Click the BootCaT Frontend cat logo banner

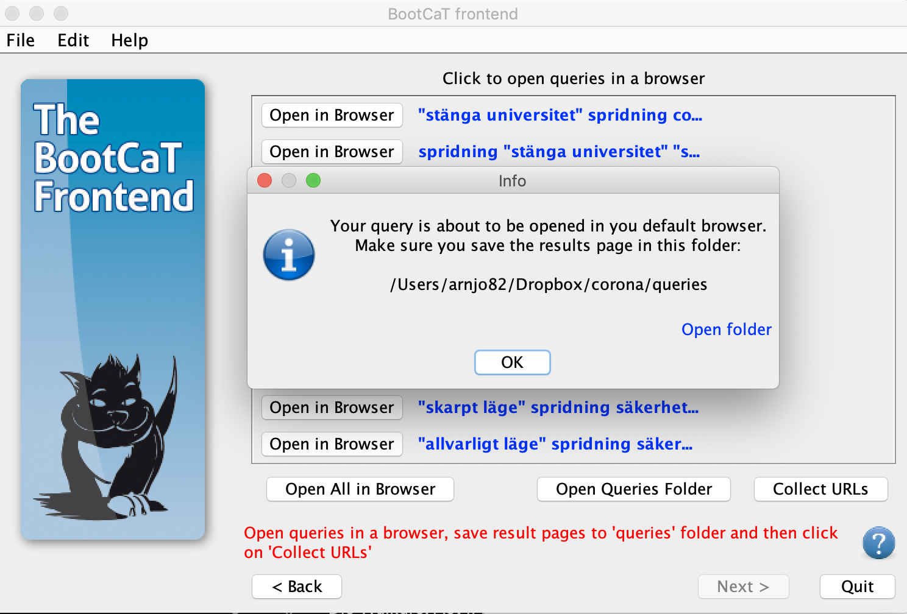[x=113, y=309]
